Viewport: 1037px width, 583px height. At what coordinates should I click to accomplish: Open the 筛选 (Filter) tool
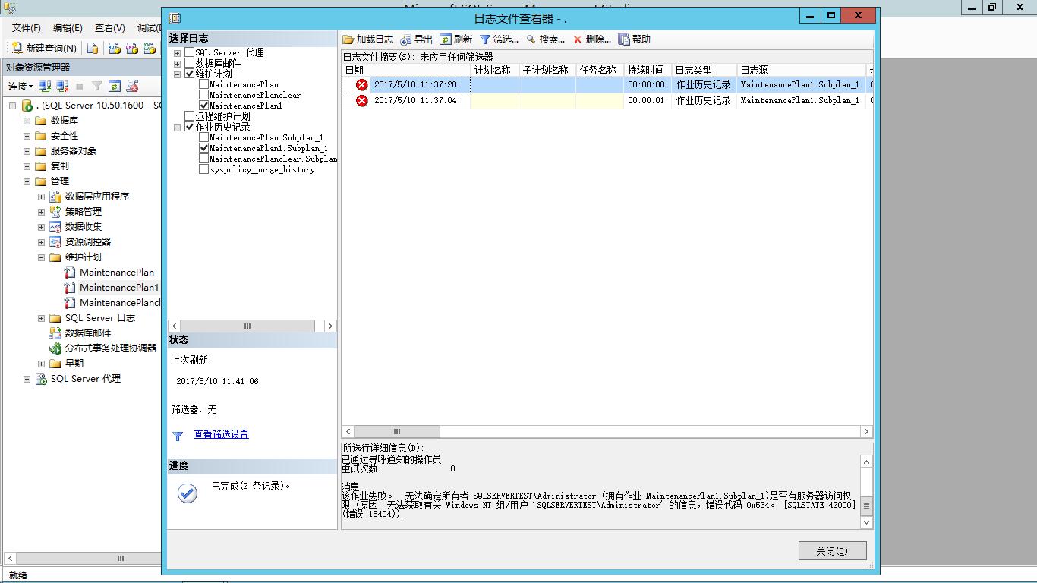pos(485,39)
